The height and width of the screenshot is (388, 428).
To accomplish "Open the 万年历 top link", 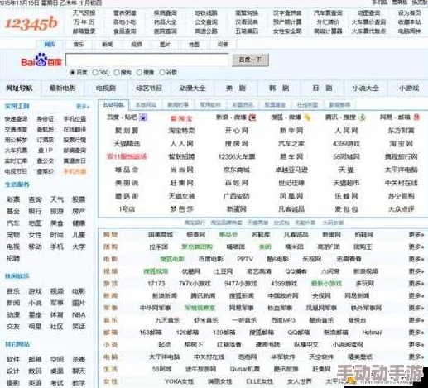I will (84, 22).
